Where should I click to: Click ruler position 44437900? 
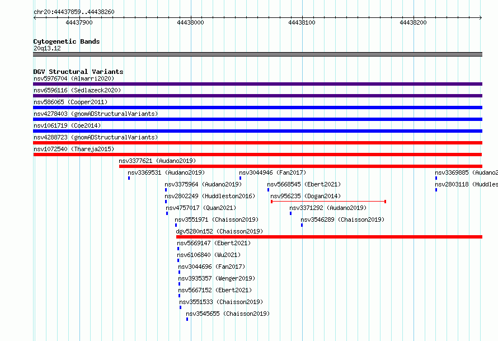79,22
